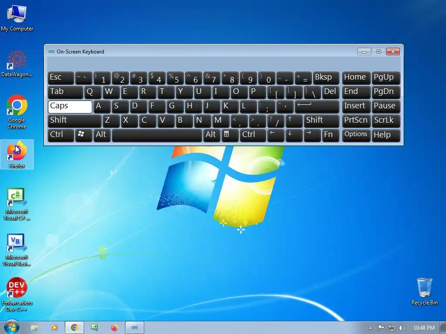Toggle the right Alt key

pos(212,136)
